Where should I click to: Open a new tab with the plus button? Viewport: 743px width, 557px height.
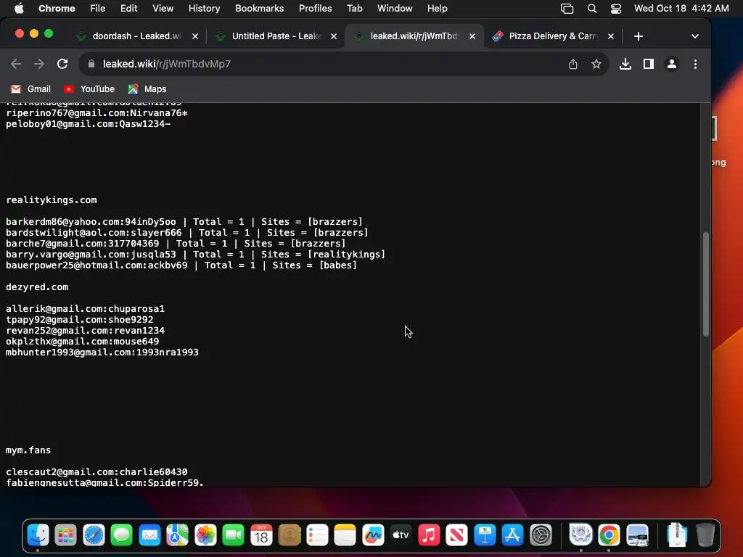(639, 36)
